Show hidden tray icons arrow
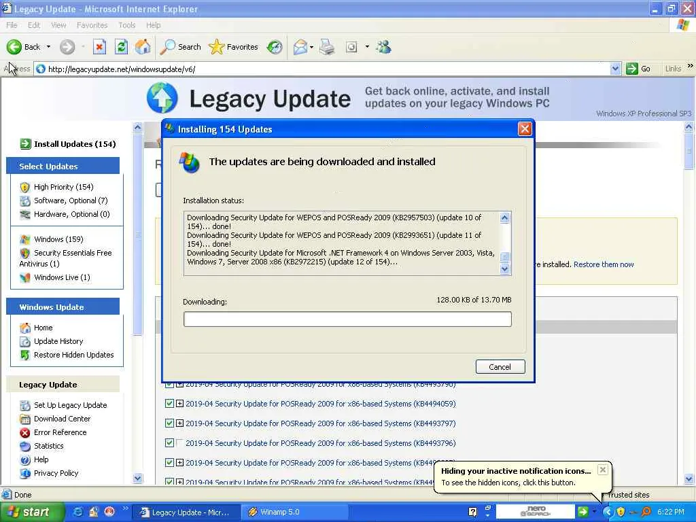This screenshot has width=696, height=522. 608,512
